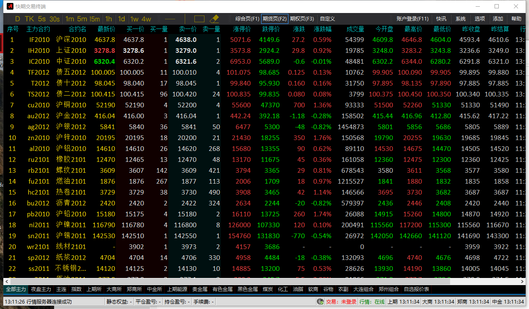529x309 pixels.
Task: Open the 自选报价表 watchlist tab
Action: (x=416, y=289)
